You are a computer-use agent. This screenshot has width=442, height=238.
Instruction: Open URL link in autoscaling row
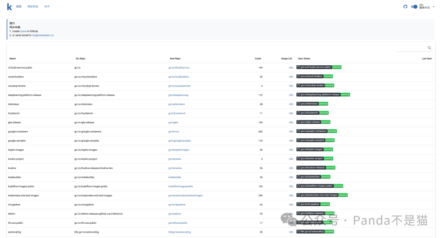(x=291, y=232)
